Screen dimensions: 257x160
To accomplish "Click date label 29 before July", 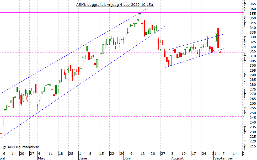I will coord(122,154).
